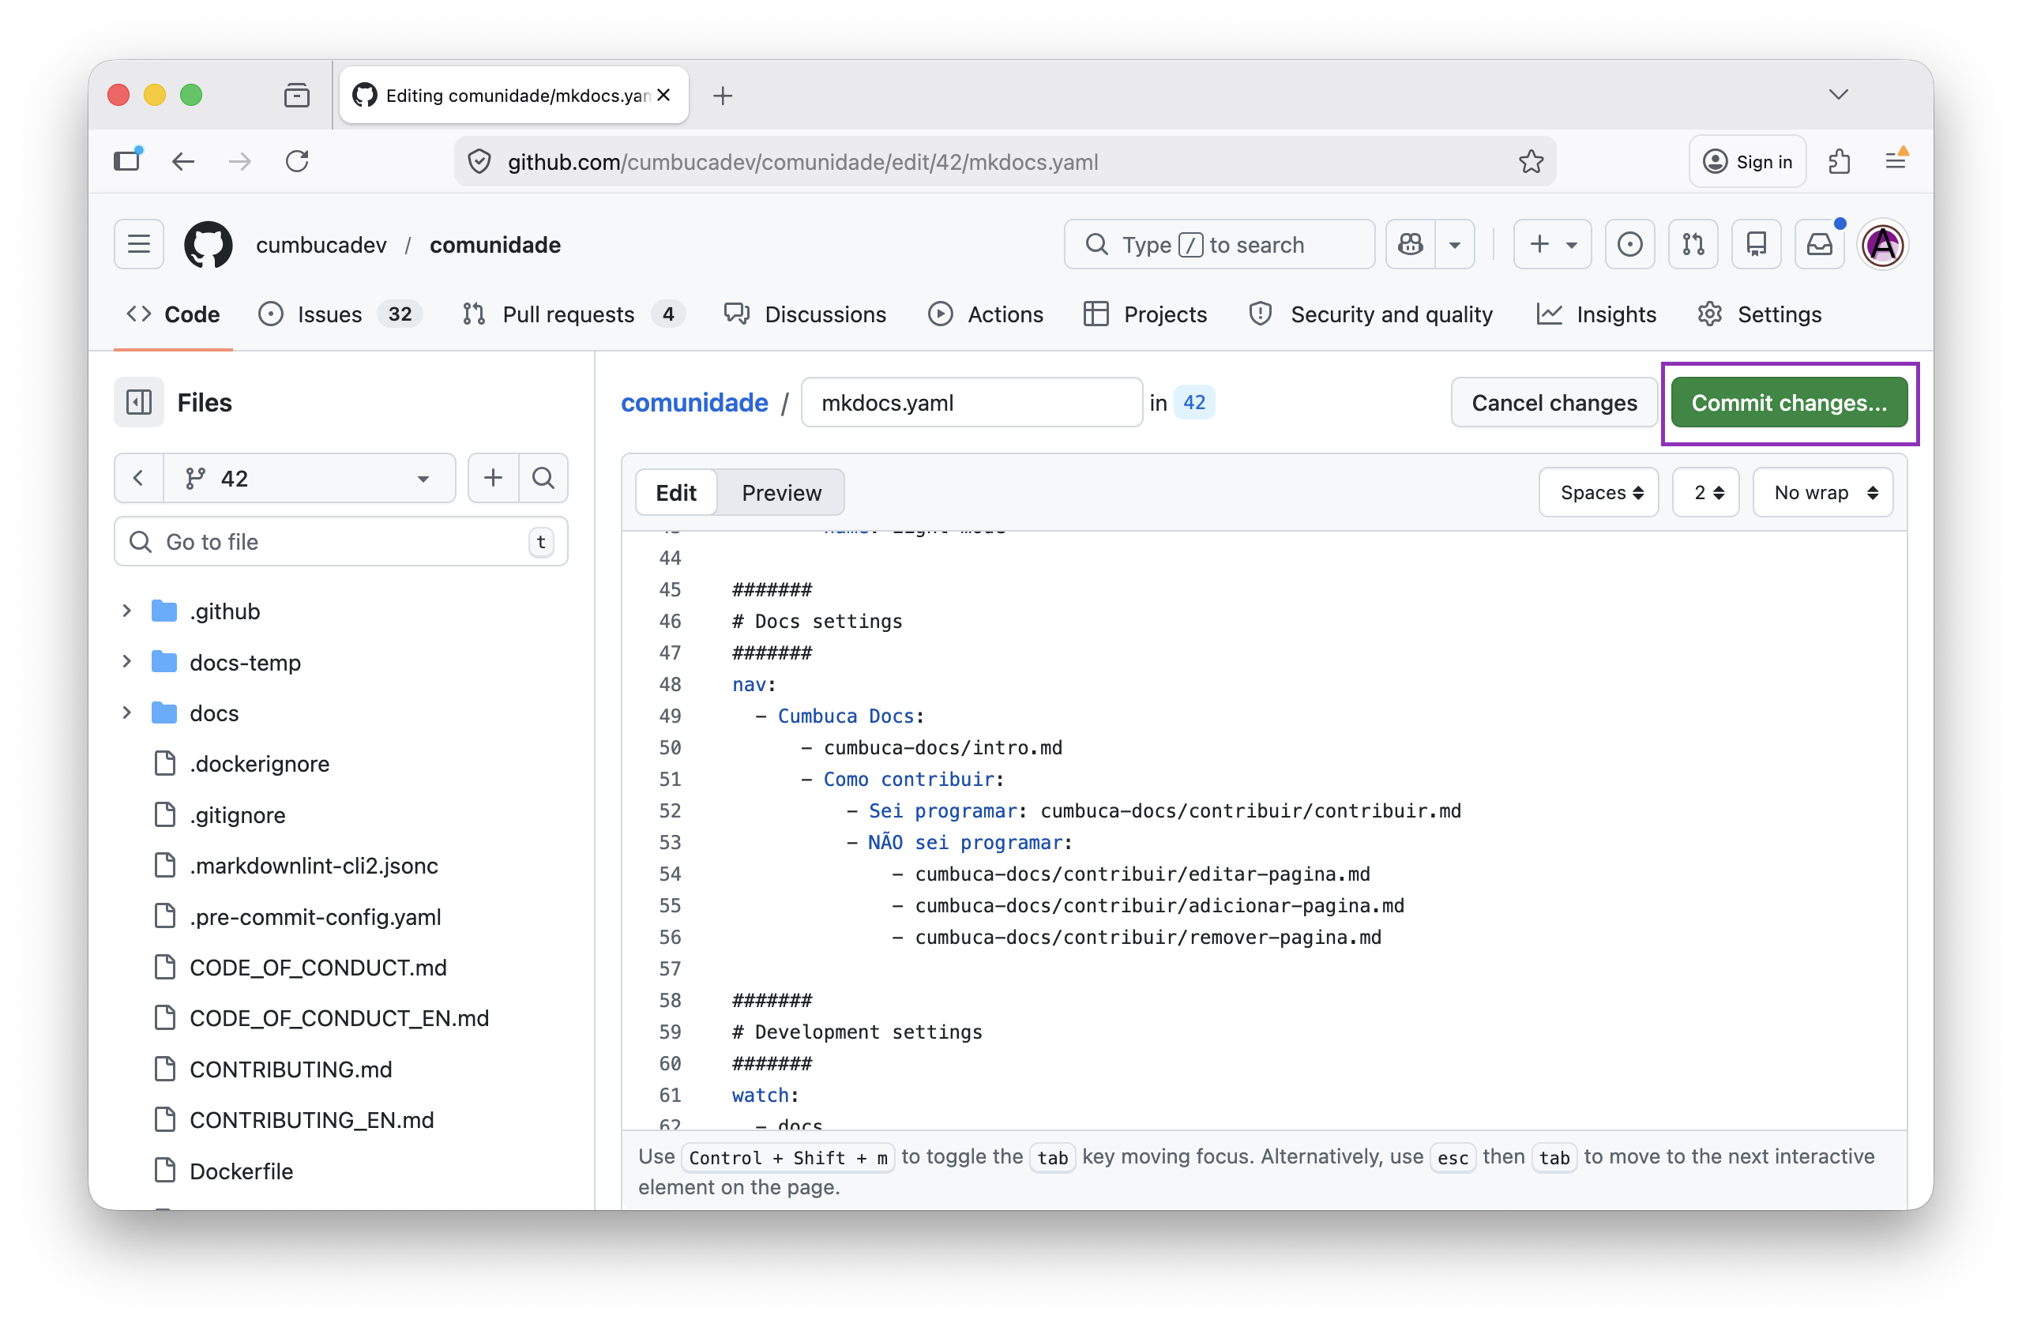Open browser extensions icon
The height and width of the screenshot is (1327, 2022).
pyautogui.click(x=1840, y=161)
